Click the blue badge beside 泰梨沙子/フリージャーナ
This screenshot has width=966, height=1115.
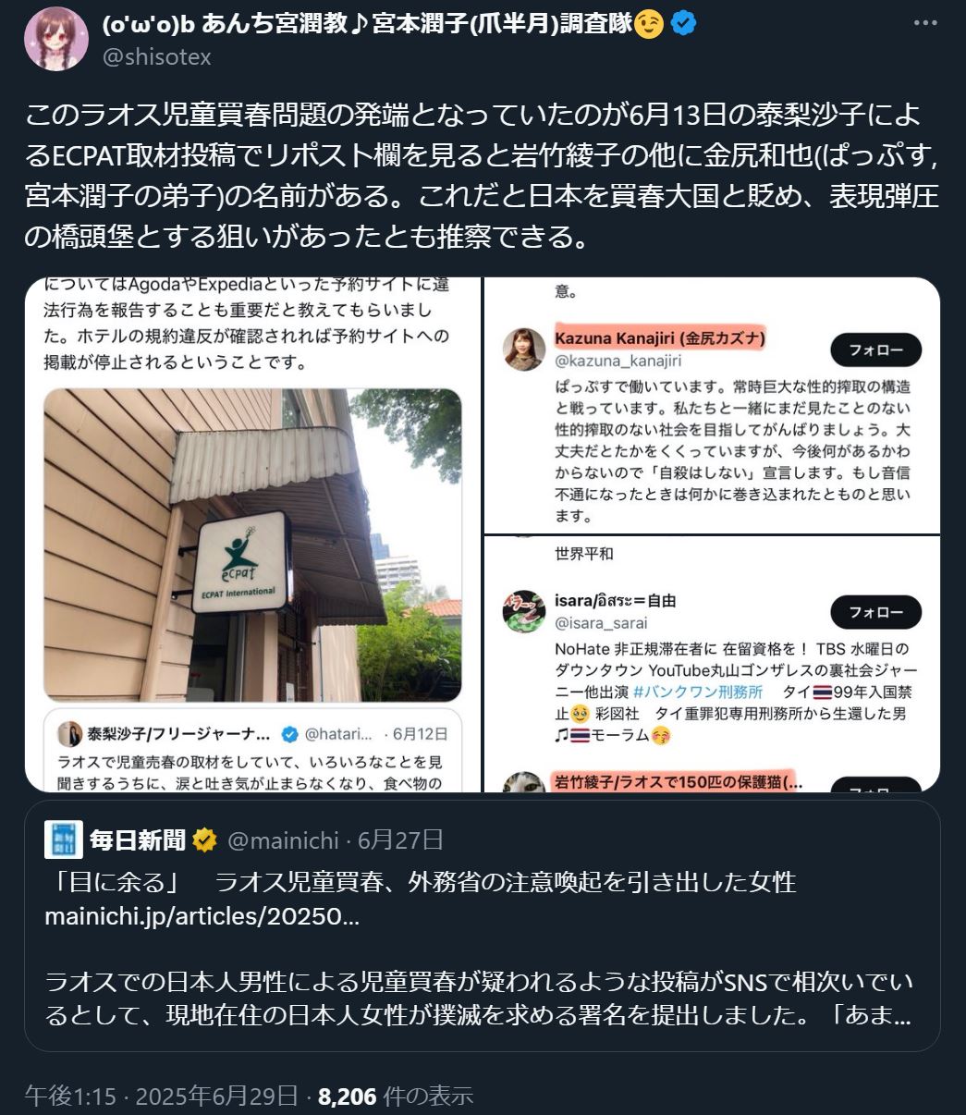click(288, 734)
